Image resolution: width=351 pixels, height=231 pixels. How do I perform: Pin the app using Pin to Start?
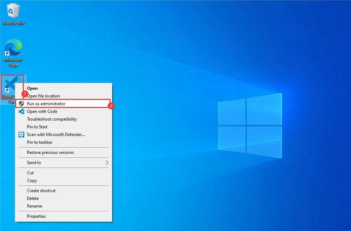pos(37,127)
